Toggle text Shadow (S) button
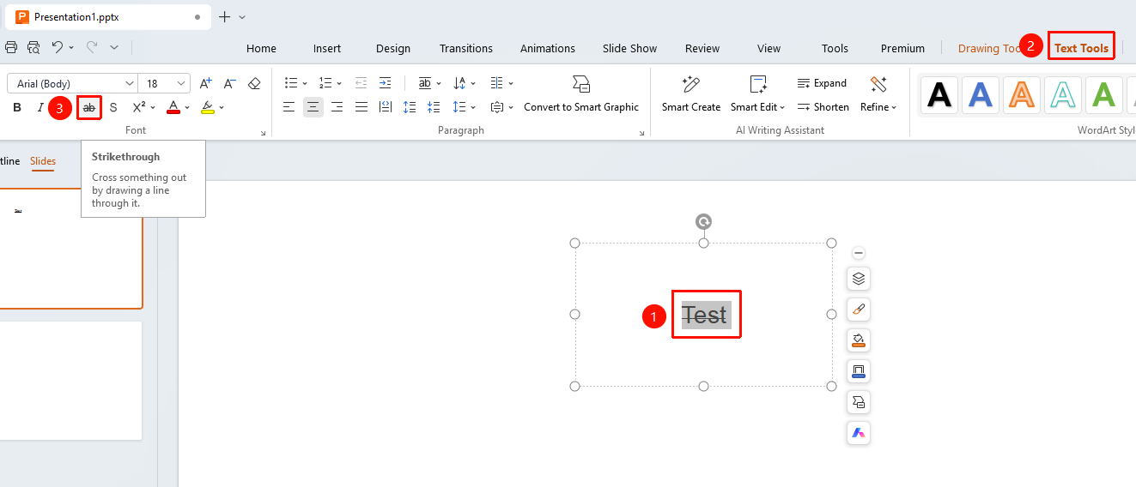This screenshot has height=487, width=1136. tap(113, 107)
